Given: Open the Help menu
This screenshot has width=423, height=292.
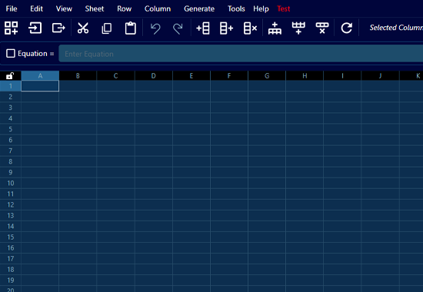Looking at the screenshot, I should [x=261, y=8].
